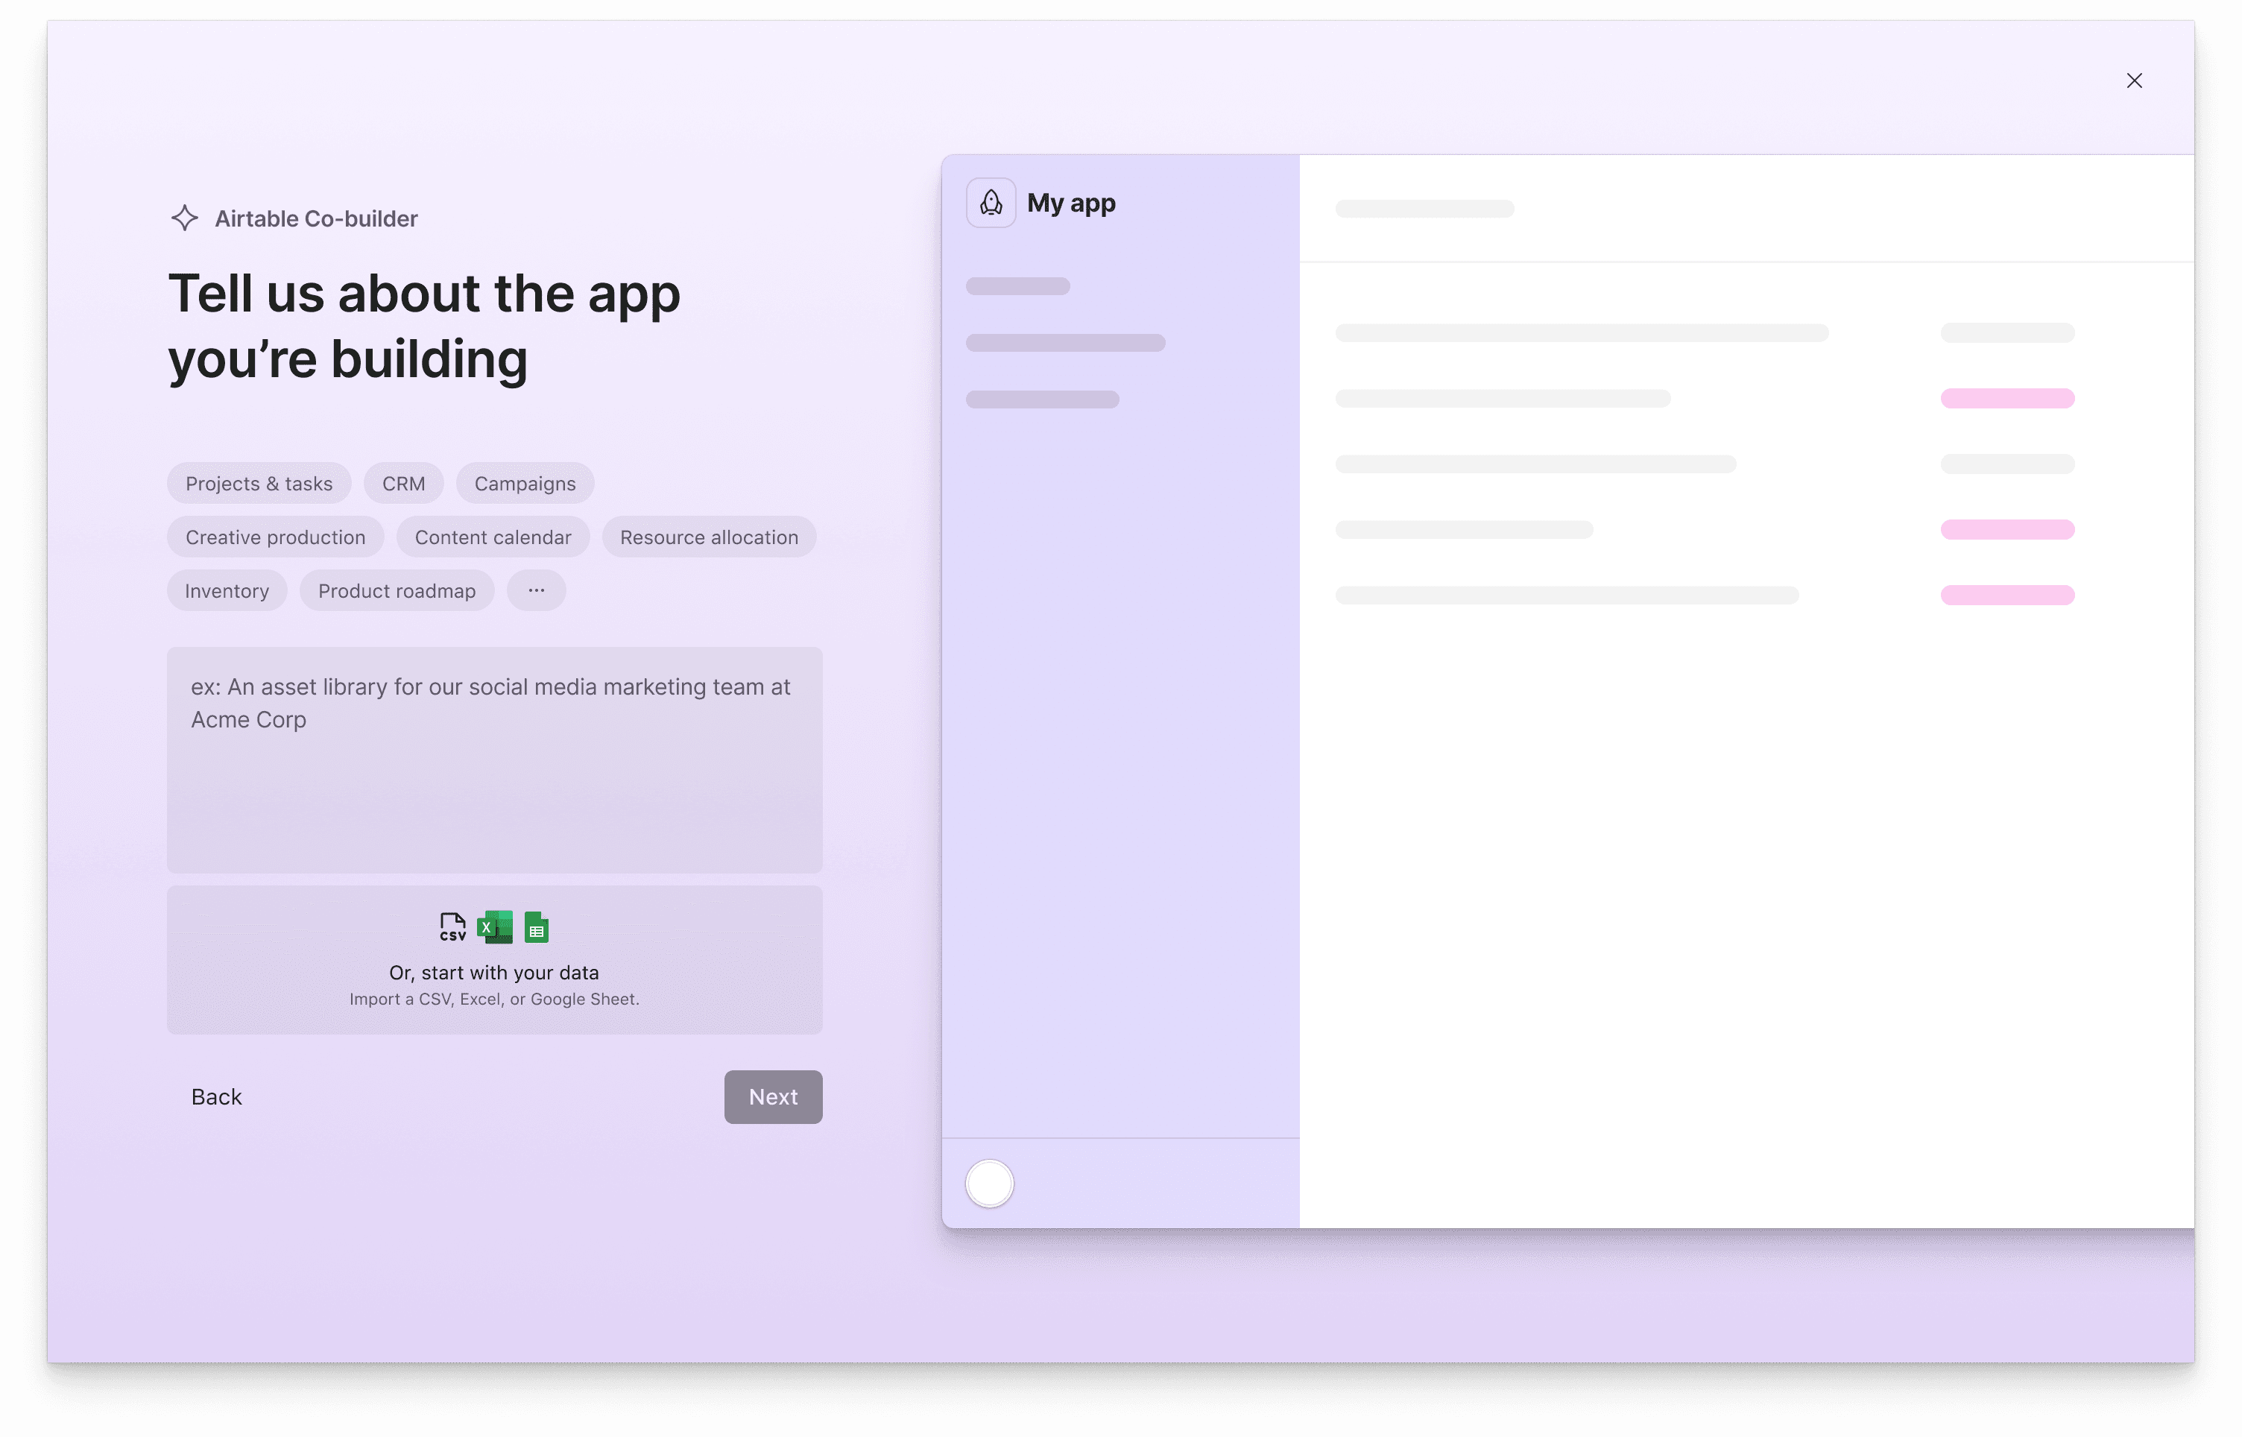Click the rocket icon beside My app
The height and width of the screenshot is (1437, 2242).
point(991,203)
